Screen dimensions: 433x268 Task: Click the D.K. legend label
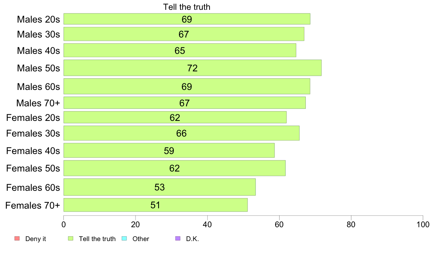pyautogui.click(x=192, y=239)
